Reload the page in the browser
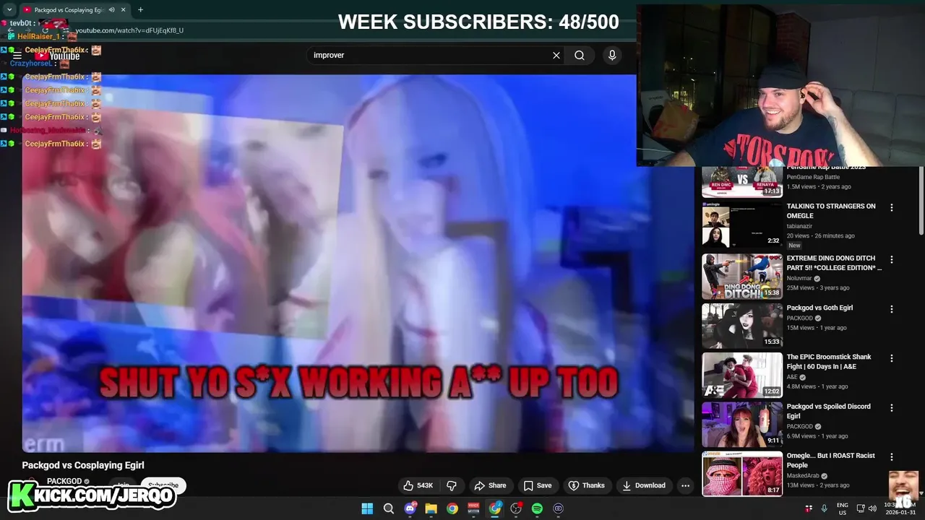The width and height of the screenshot is (925, 520). click(45, 30)
